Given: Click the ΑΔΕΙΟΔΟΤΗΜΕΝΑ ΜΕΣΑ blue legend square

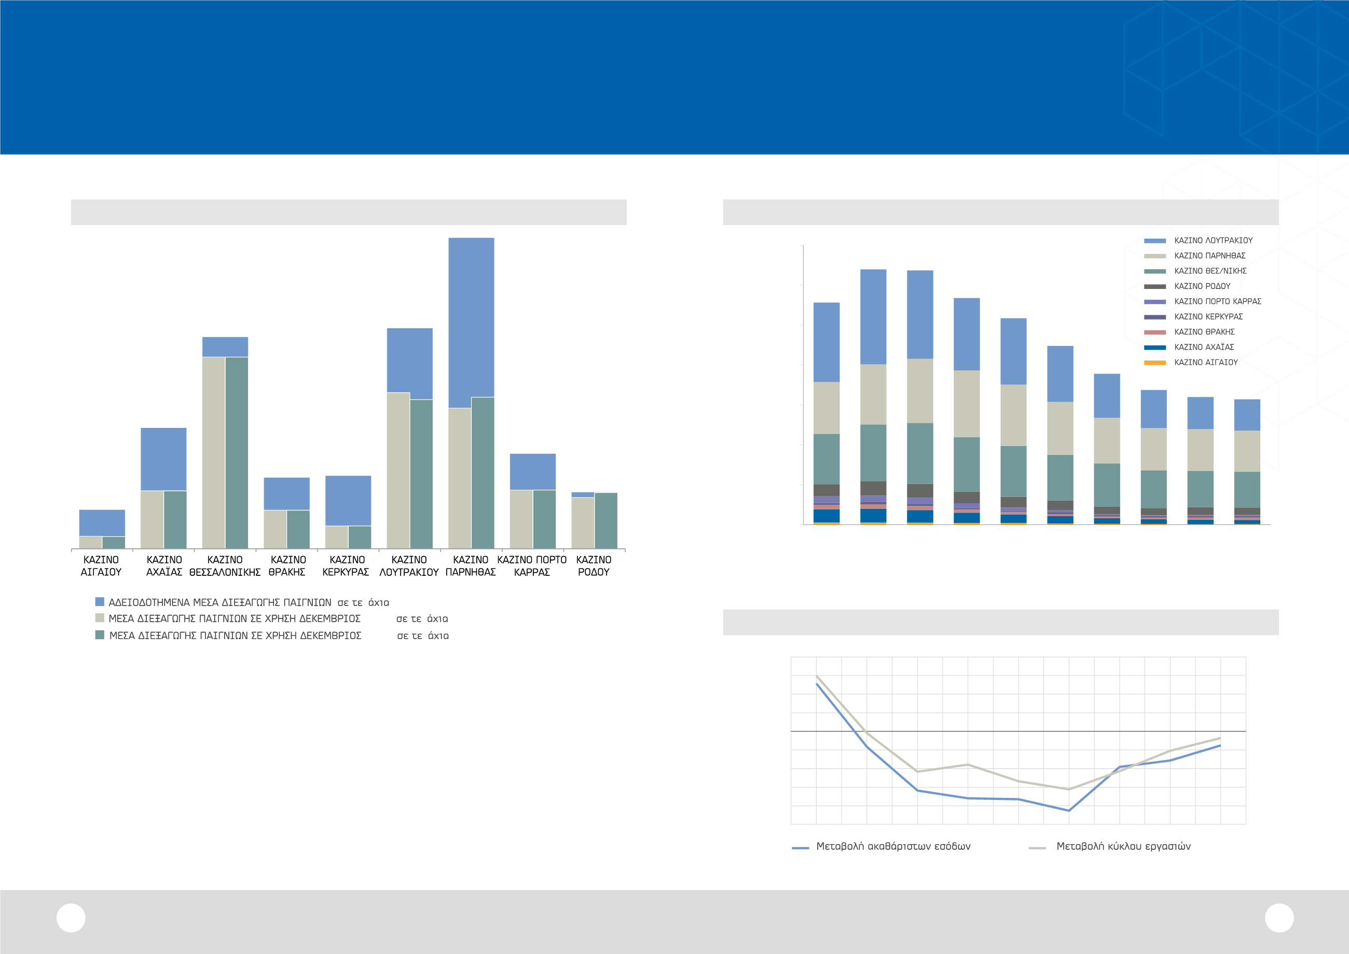Looking at the screenshot, I should 100,602.
